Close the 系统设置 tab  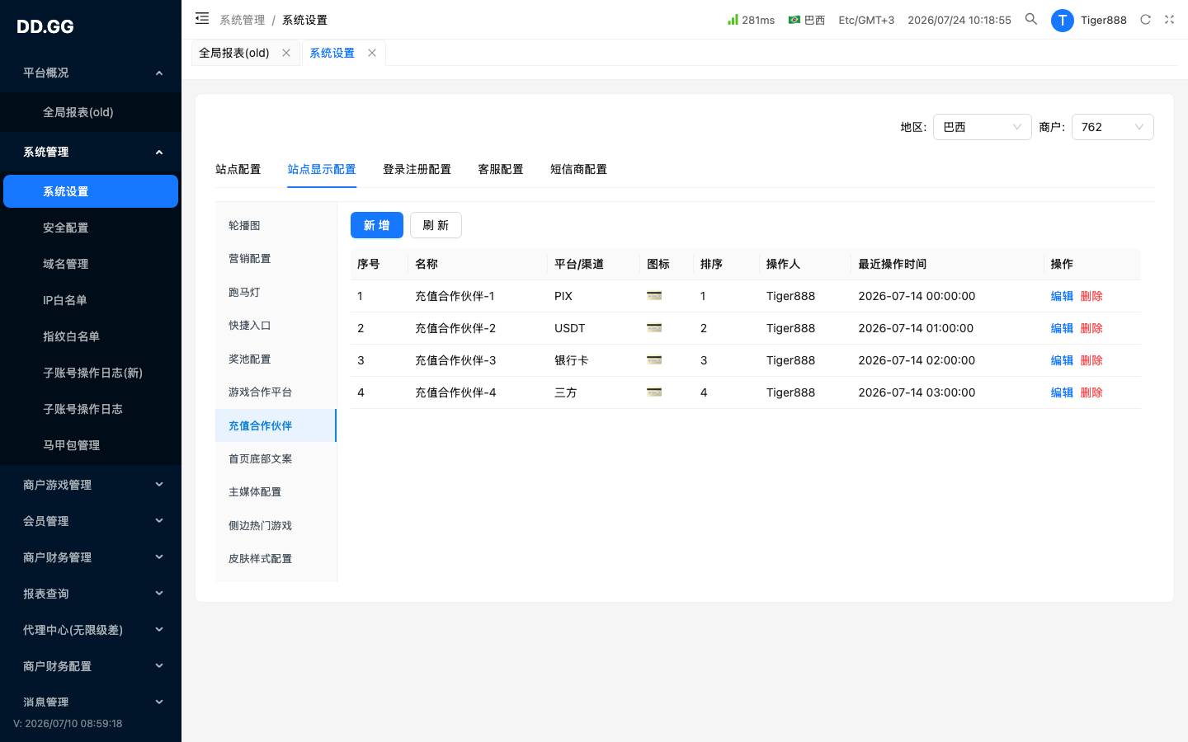coord(372,53)
